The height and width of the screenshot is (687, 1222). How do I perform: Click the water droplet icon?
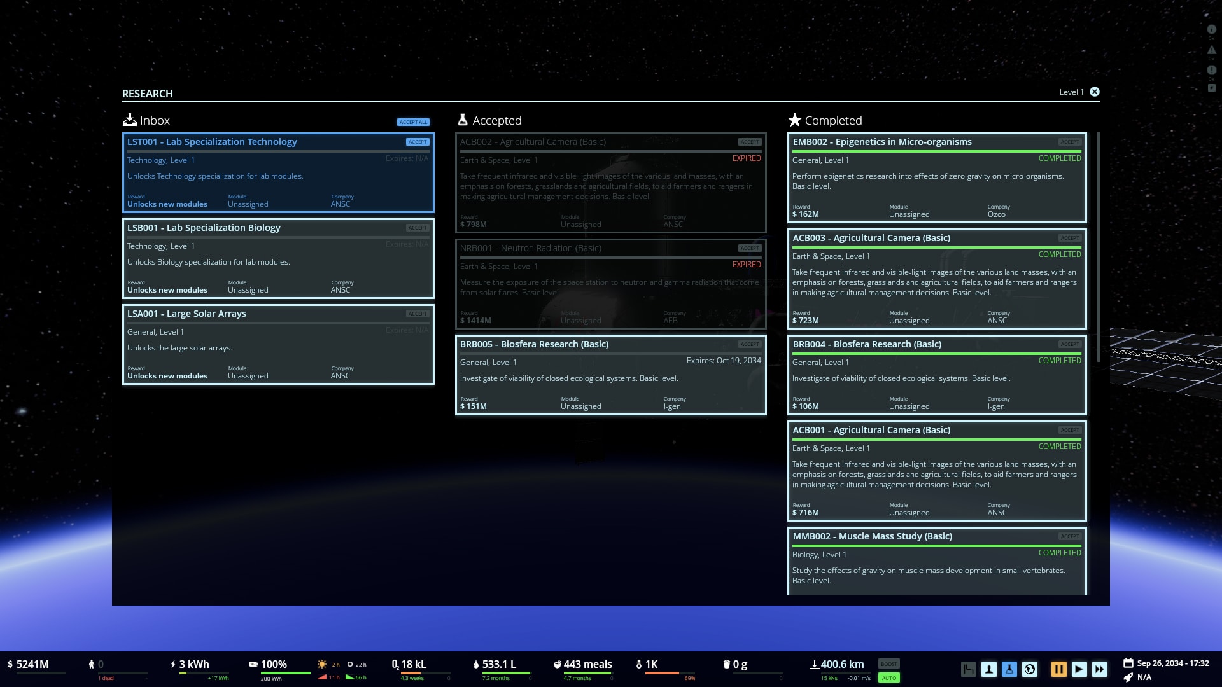[x=476, y=664]
